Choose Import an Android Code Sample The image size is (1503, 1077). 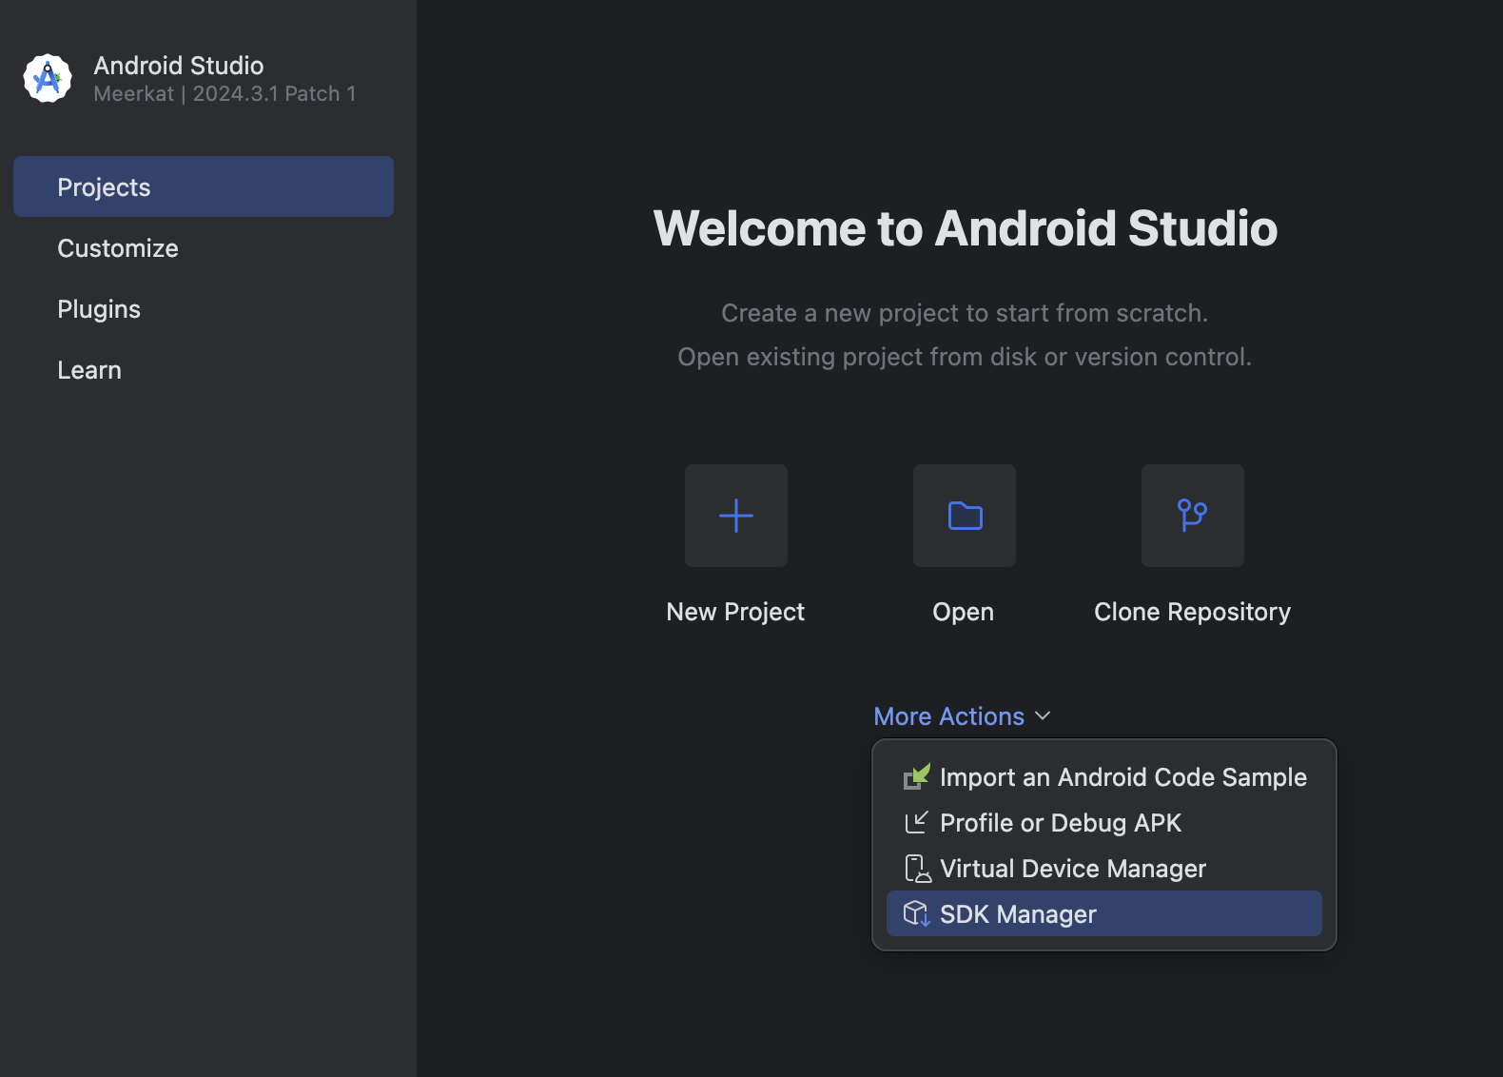tap(1104, 776)
